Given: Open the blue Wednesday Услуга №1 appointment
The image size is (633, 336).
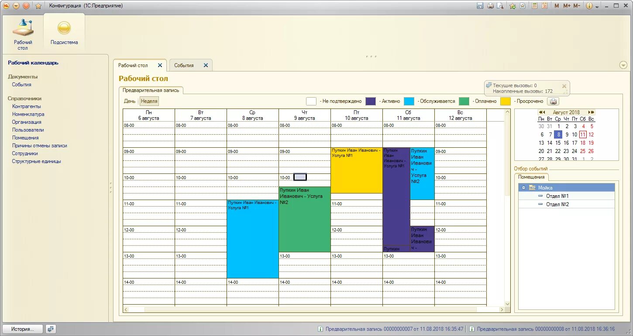Looking at the screenshot, I should pyautogui.click(x=252, y=239).
